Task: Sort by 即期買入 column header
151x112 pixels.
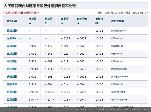Action: click(65, 21)
